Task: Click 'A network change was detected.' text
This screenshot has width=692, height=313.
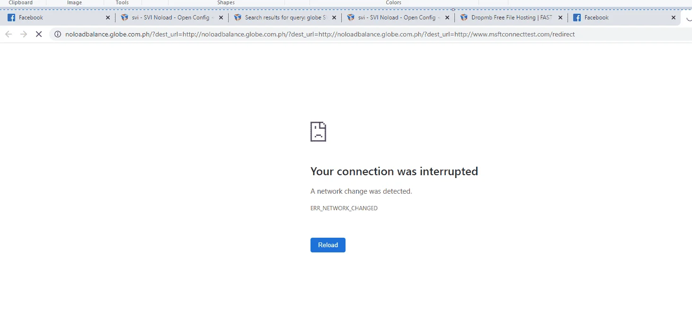Action: [361, 191]
